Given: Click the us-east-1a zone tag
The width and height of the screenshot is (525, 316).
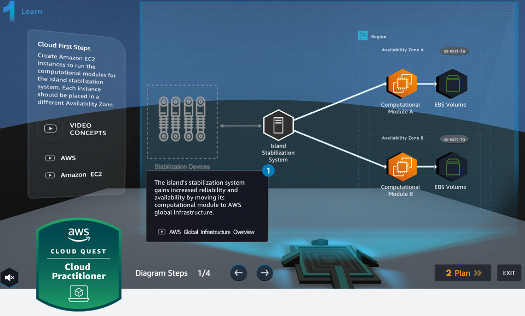Looking at the screenshot, I should click(454, 51).
